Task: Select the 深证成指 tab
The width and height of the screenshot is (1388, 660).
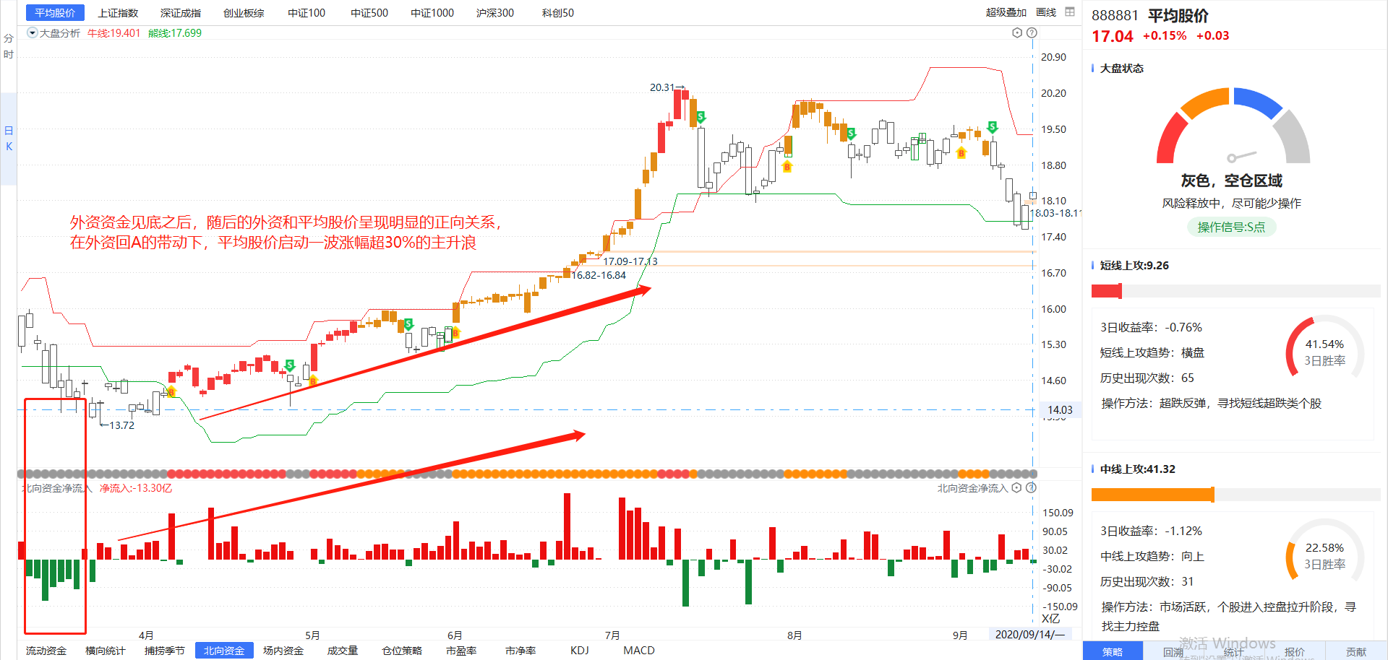Action: [x=181, y=12]
